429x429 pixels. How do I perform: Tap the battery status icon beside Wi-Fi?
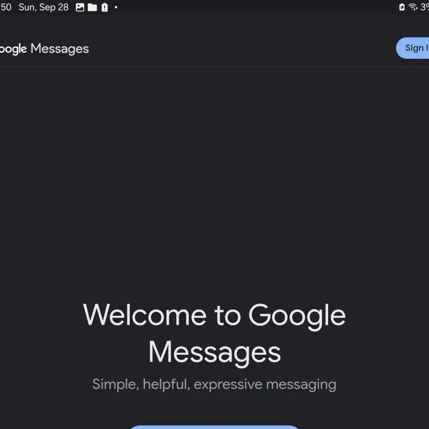(x=402, y=8)
